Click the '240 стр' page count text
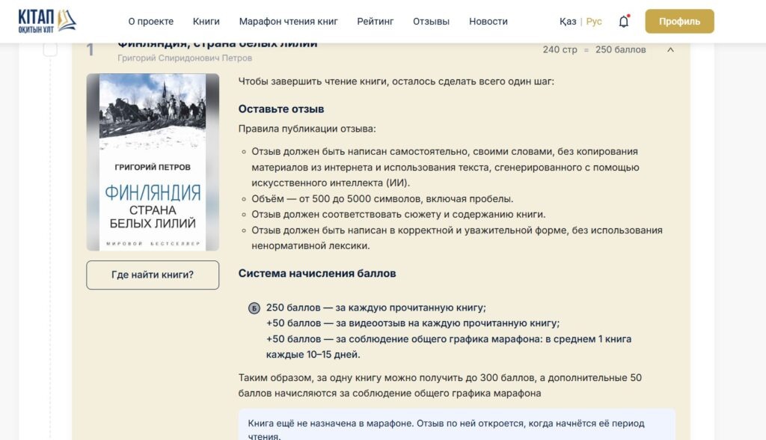This screenshot has width=766, height=440. (560, 49)
